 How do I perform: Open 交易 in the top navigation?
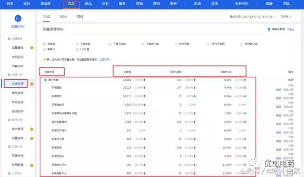(x=105, y=4)
